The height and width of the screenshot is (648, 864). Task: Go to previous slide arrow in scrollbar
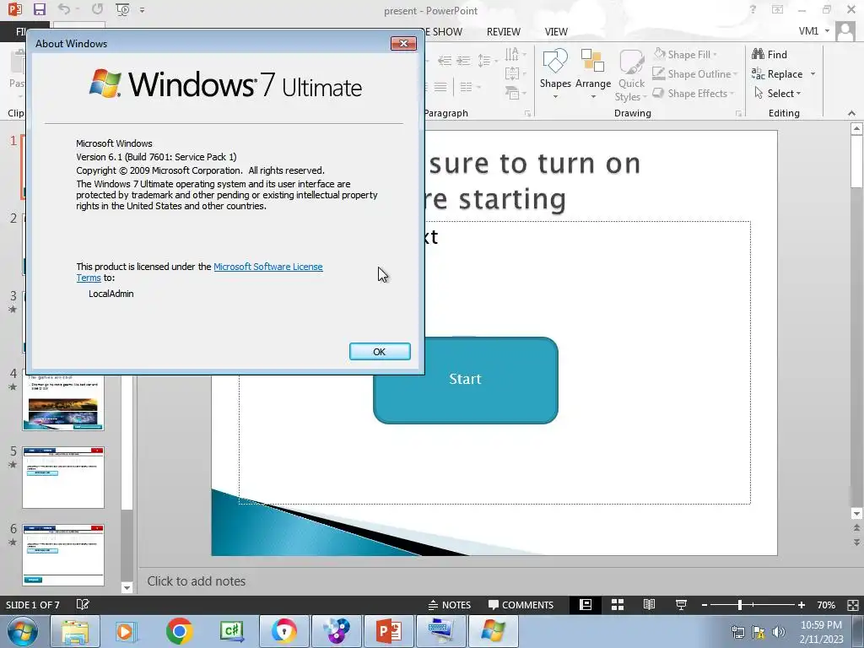pos(856,528)
